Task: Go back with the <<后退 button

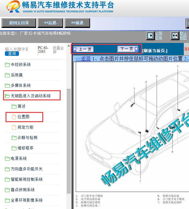Action: click(50, 23)
